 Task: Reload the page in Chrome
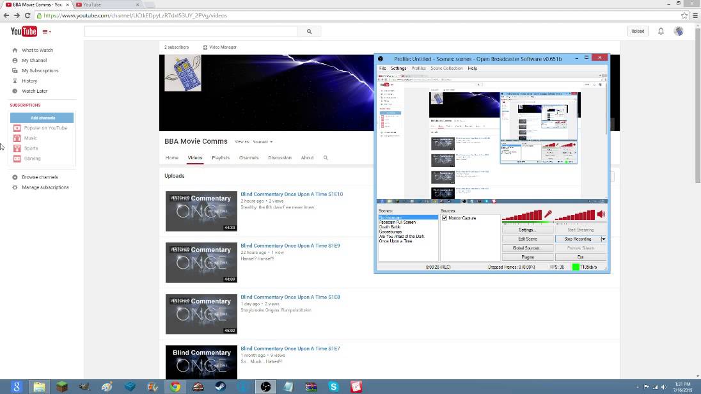pos(28,15)
